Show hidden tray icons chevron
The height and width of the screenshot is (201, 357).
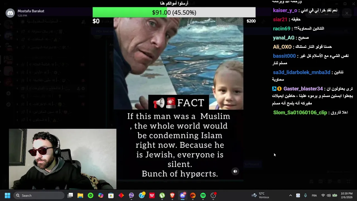point(290,195)
